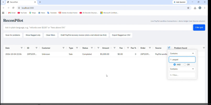Focus the plain language query field
This screenshot has height=105, width=211.
click(x=98, y=27)
